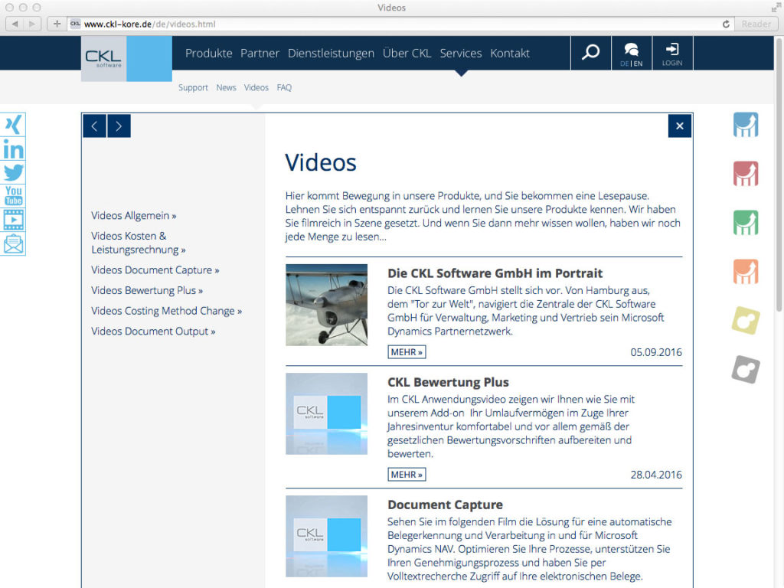Open the Document Capture video thumbnail
Image resolution: width=784 pixels, height=588 pixels.
tap(326, 537)
